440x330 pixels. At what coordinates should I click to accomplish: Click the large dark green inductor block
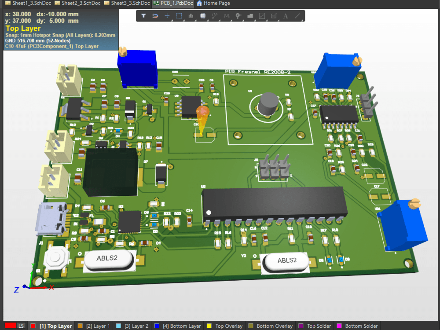[111, 172]
